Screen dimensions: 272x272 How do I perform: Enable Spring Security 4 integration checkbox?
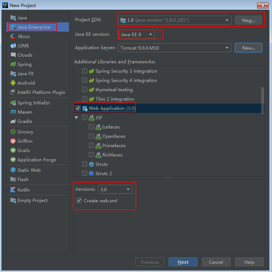click(x=85, y=80)
